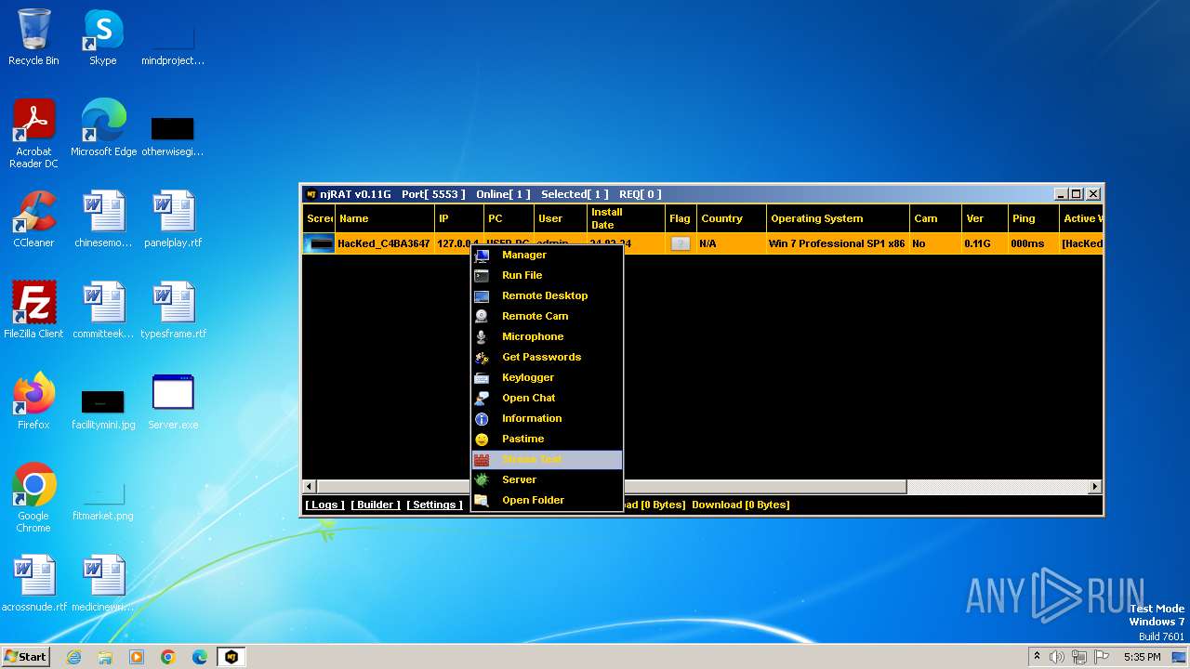Click the Pastime smiley icon
Viewport: 1190px width, 669px height.
(x=482, y=439)
